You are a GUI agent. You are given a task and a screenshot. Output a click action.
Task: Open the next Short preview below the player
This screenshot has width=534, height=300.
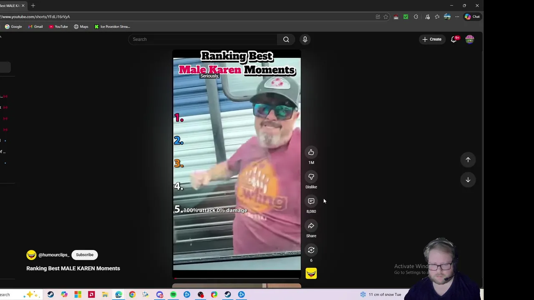[x=237, y=286]
